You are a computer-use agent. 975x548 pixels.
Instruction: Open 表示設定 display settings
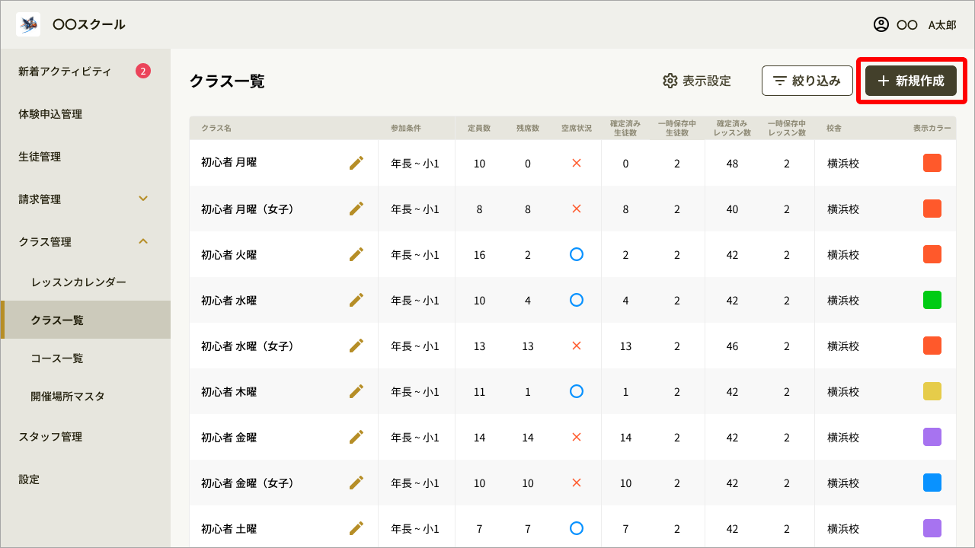coord(697,81)
